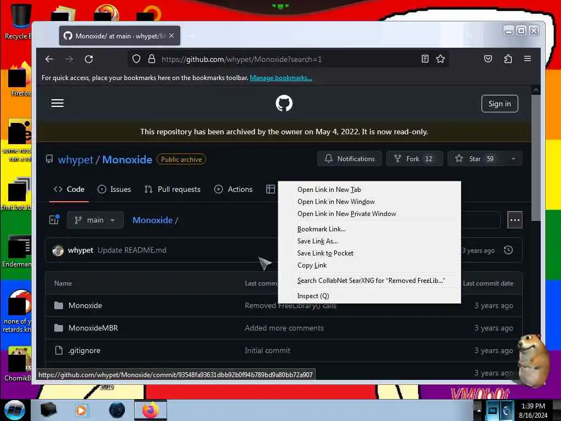Screen dimensions: 561x421
Task: List all tabs dropdown arrow
Action: pyautogui.click(x=470, y=36)
